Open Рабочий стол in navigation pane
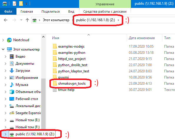Screen dimensions: 175x140 [x=27, y=99]
